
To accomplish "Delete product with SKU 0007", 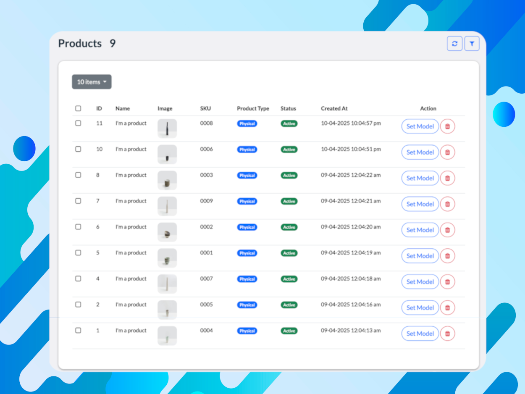I will click(447, 282).
